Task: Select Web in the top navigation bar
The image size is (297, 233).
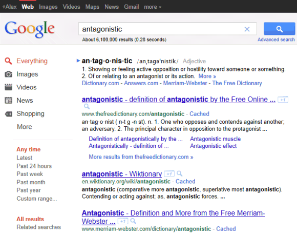Action: click(28, 7)
